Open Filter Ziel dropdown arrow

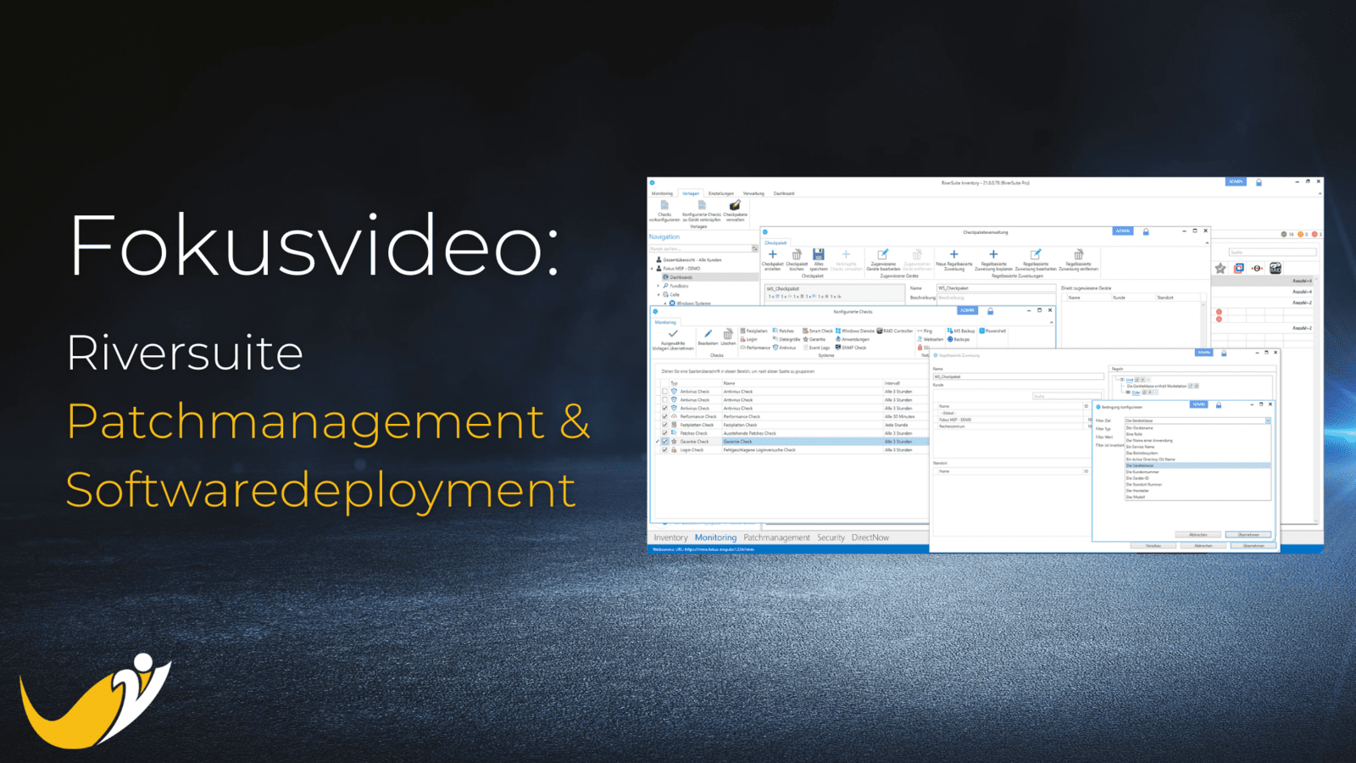point(1268,420)
